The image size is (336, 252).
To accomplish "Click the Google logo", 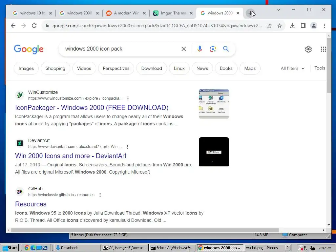I will [29, 49].
